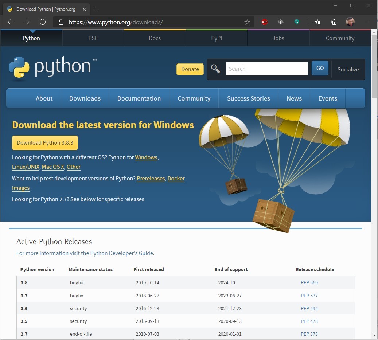
Task: Follow the Prereleases link
Action: click(151, 178)
